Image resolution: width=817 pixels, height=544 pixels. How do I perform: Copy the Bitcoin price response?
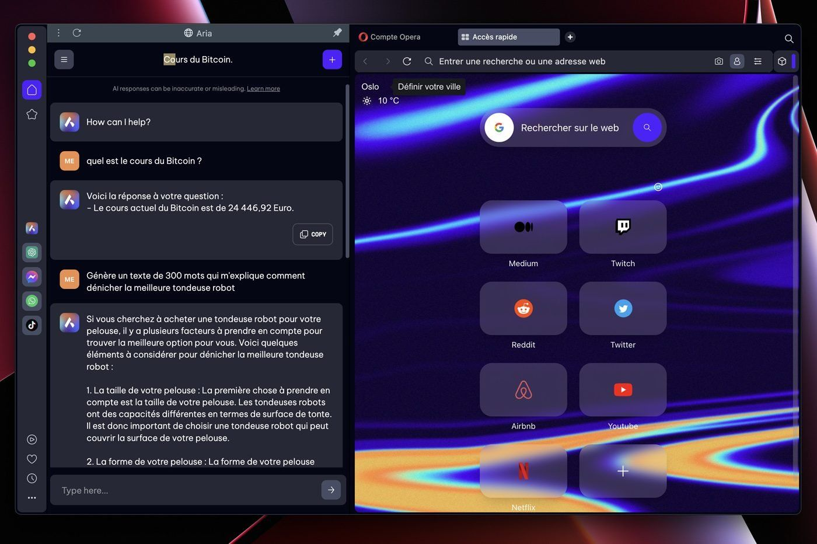tap(313, 234)
